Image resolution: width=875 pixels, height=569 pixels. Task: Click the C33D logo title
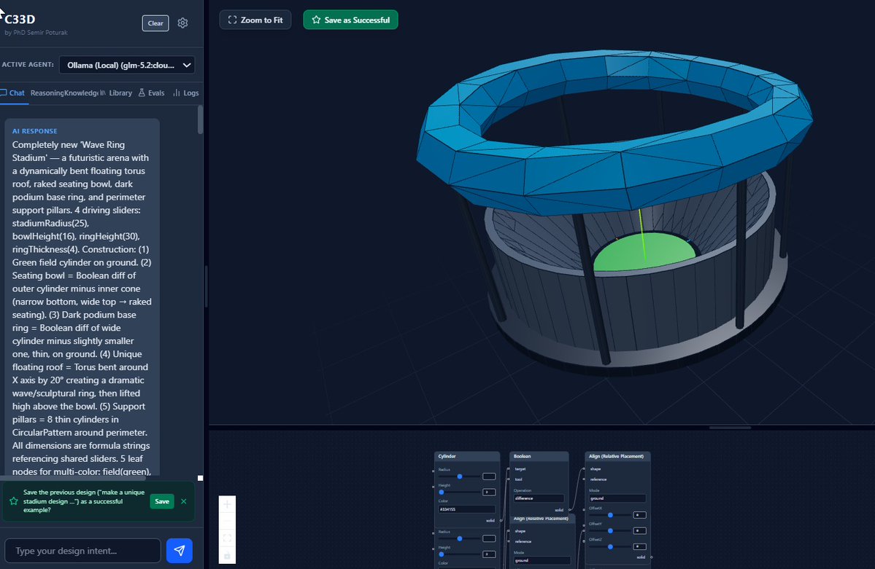20,19
